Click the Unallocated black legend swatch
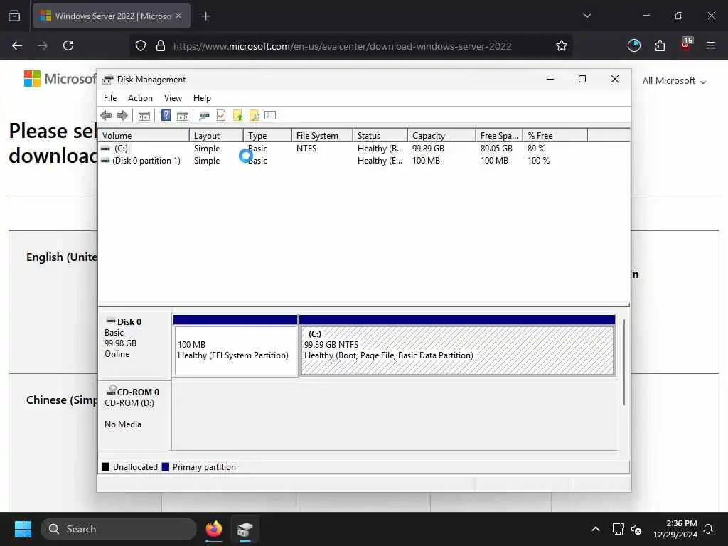This screenshot has width=728, height=546. 106,467
